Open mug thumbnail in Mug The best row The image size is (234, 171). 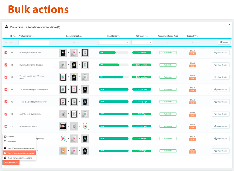[x=63, y=114]
